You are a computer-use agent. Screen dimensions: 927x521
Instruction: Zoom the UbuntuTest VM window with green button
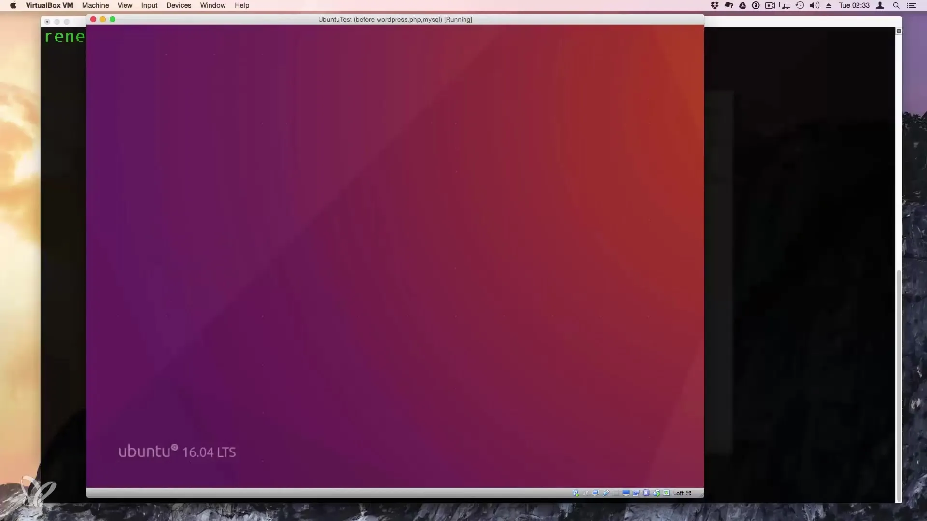click(x=112, y=19)
